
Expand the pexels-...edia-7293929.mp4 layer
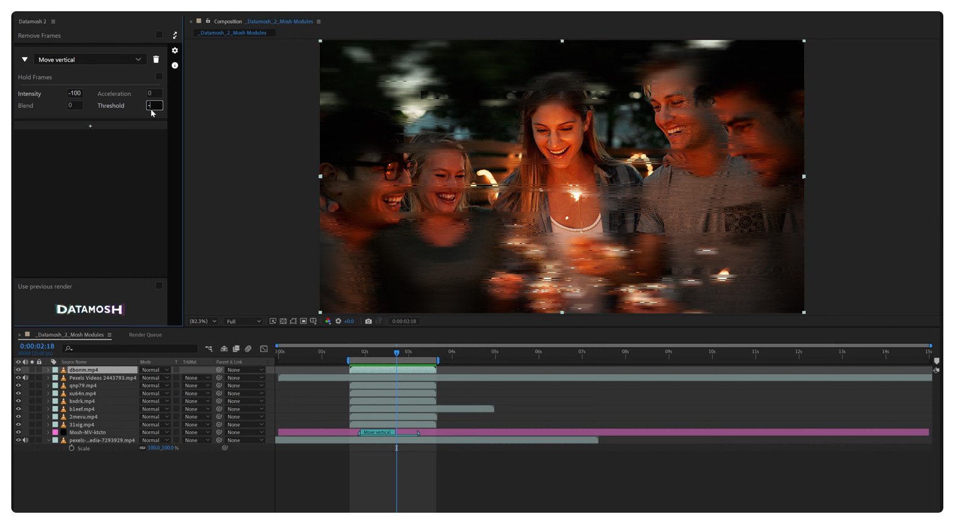[x=49, y=440]
